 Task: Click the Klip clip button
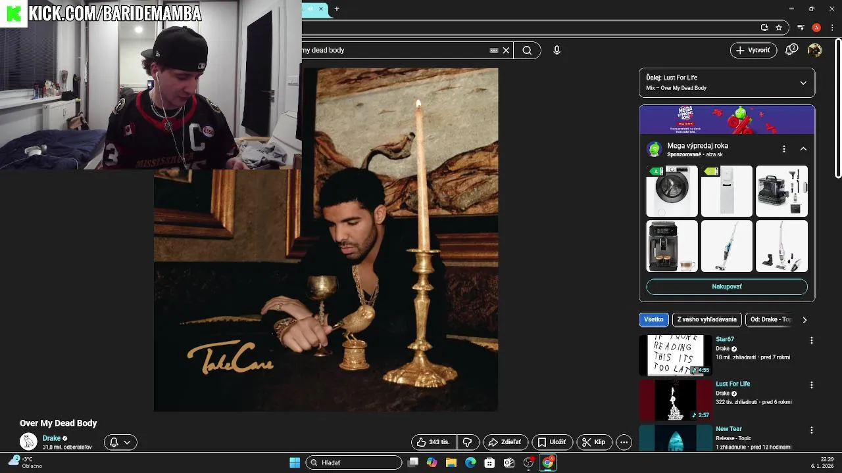(594, 442)
